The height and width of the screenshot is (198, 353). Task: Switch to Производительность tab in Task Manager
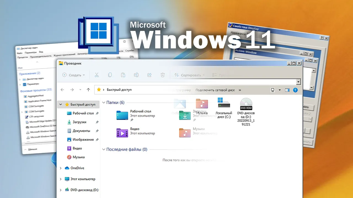[41, 56]
